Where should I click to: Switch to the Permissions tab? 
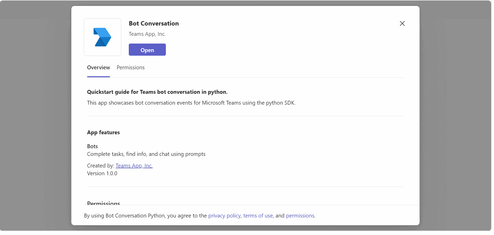pos(131,68)
